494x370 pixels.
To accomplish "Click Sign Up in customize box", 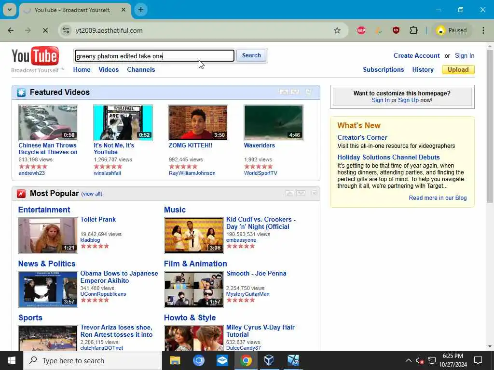I will (408, 100).
